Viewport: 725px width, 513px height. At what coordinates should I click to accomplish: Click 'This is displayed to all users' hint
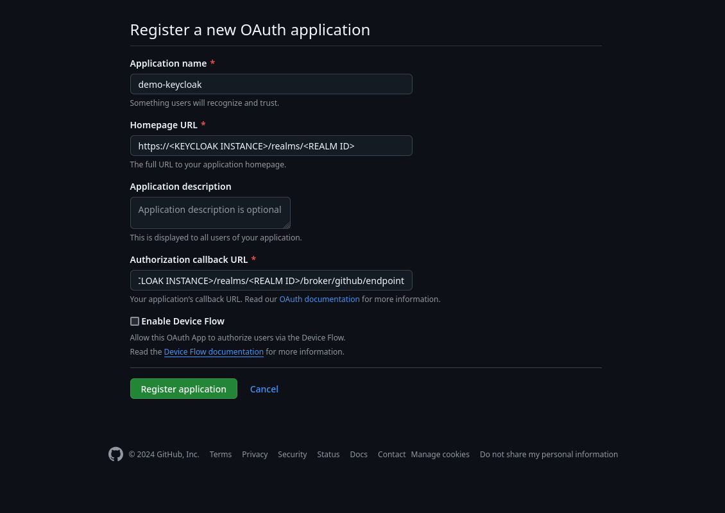click(x=216, y=237)
